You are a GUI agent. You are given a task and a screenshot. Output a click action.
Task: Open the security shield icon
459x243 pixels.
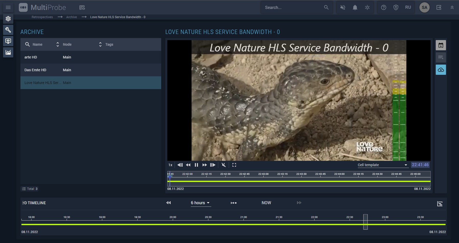[x=396, y=7]
